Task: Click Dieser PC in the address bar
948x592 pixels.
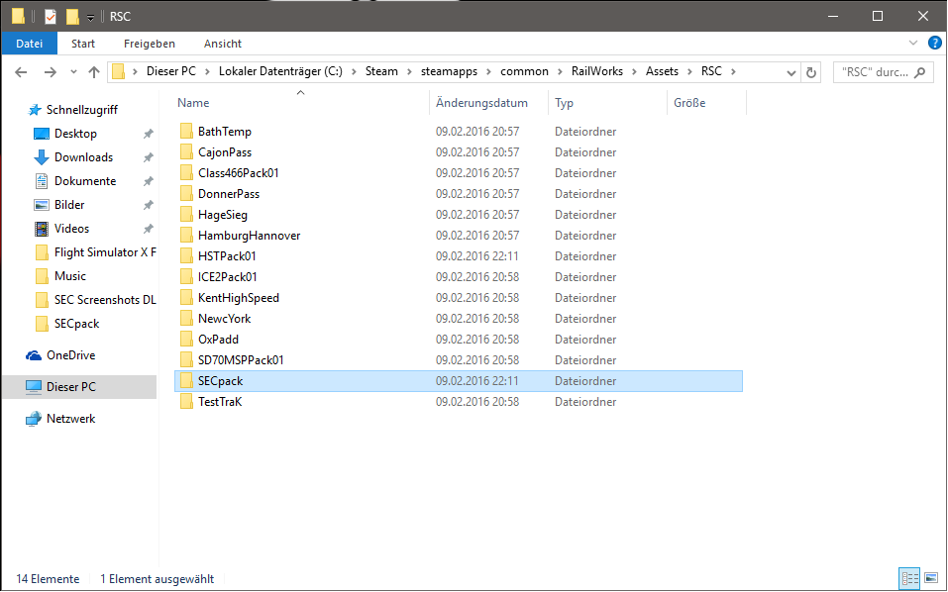Action: pyautogui.click(x=171, y=71)
